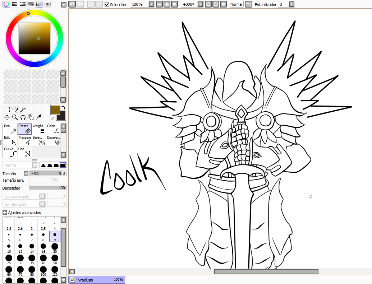Select the Color tool
The image size is (372, 284).
(x=54, y=129)
